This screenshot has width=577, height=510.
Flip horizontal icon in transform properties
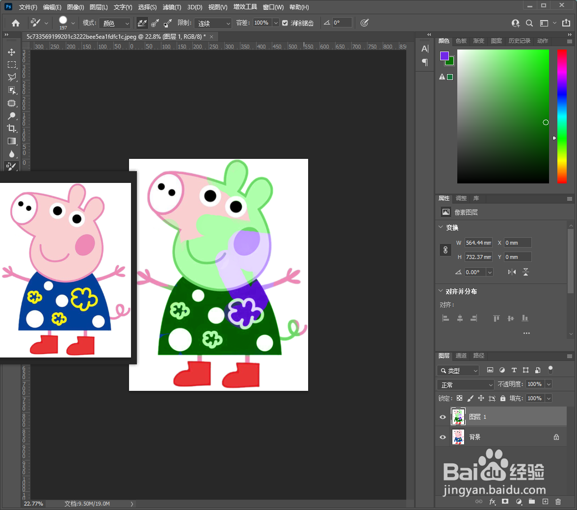(x=512, y=272)
